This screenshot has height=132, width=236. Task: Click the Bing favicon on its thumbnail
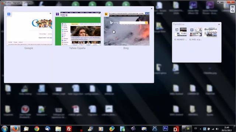106,14
